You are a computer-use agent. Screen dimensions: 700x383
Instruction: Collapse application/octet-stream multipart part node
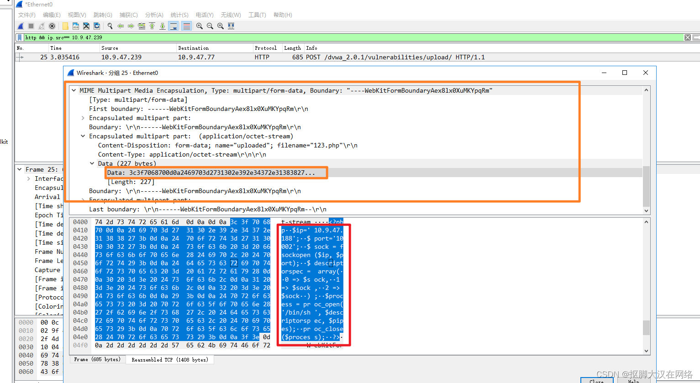[x=83, y=136]
